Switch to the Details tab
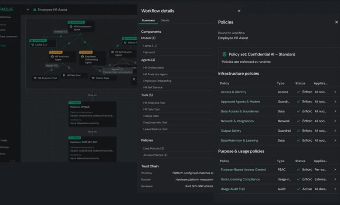Image resolution: width=340 pixels, height=205 pixels. click(165, 20)
